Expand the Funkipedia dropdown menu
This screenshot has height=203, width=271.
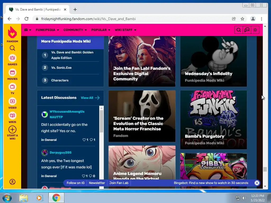(x=47, y=30)
